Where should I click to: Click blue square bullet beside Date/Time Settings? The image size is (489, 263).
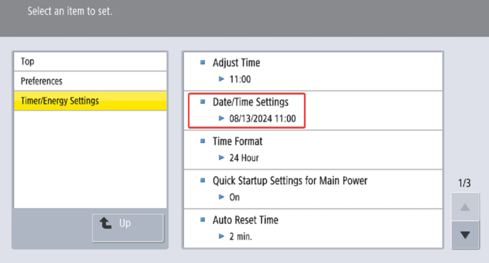203,102
